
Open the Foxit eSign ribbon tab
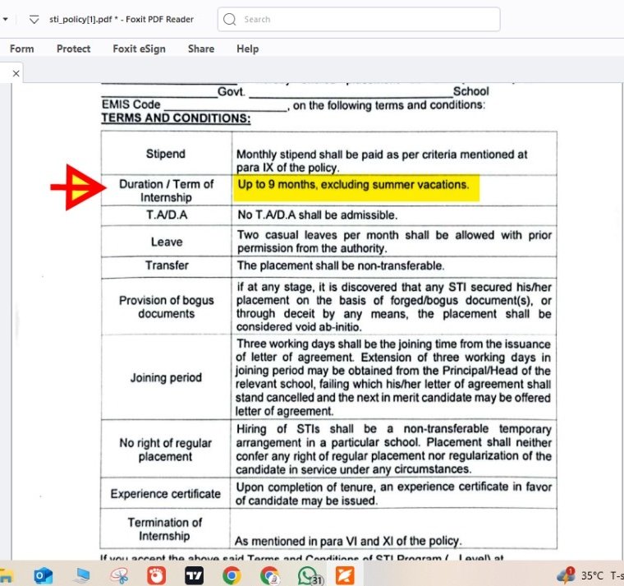coord(140,48)
